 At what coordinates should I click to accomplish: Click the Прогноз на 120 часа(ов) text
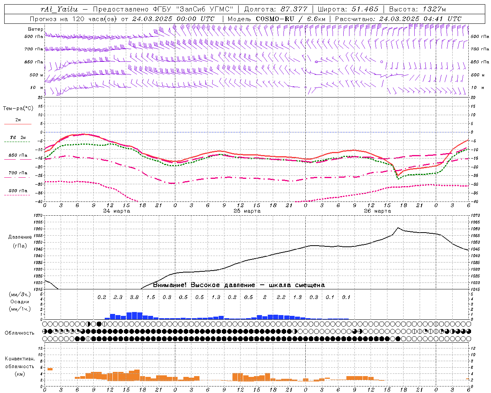pyautogui.click(x=74, y=19)
